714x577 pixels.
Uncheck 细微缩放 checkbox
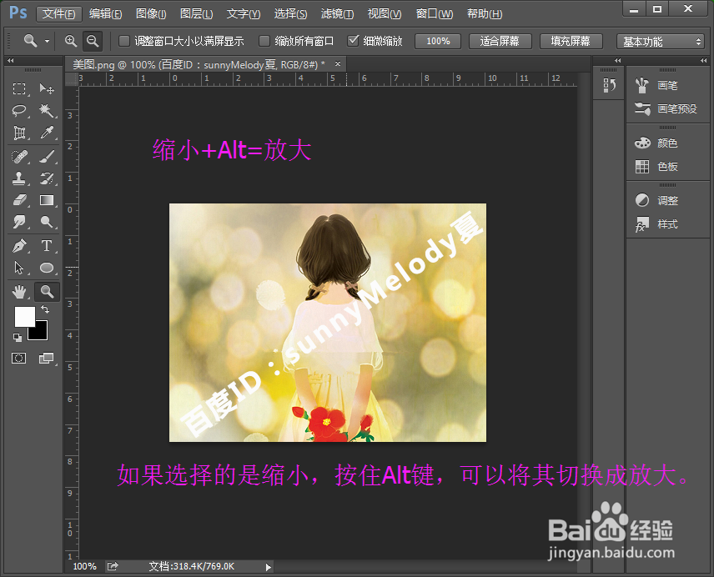353,41
